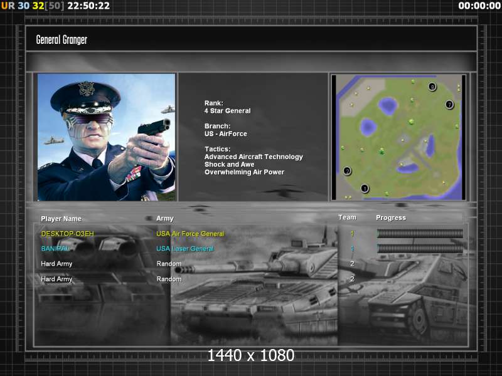502x376 pixels.
Task: Click team number for BANIPAL
Action: (352, 248)
